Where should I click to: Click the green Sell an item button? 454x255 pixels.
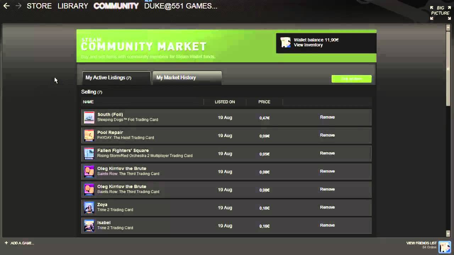click(x=351, y=79)
